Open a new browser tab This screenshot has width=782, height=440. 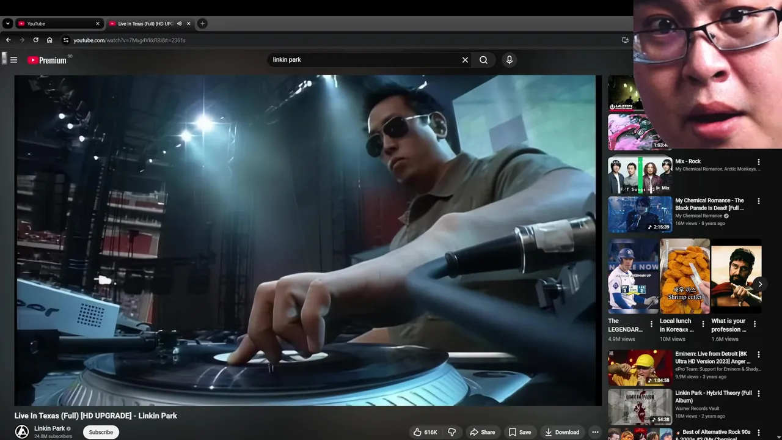(x=202, y=24)
